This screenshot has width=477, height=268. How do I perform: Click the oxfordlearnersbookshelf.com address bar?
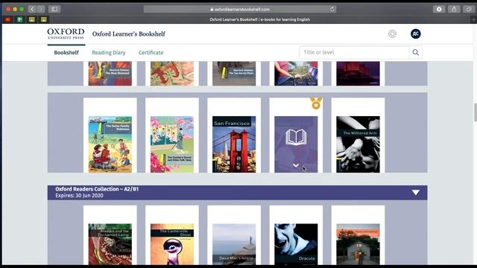240,9
